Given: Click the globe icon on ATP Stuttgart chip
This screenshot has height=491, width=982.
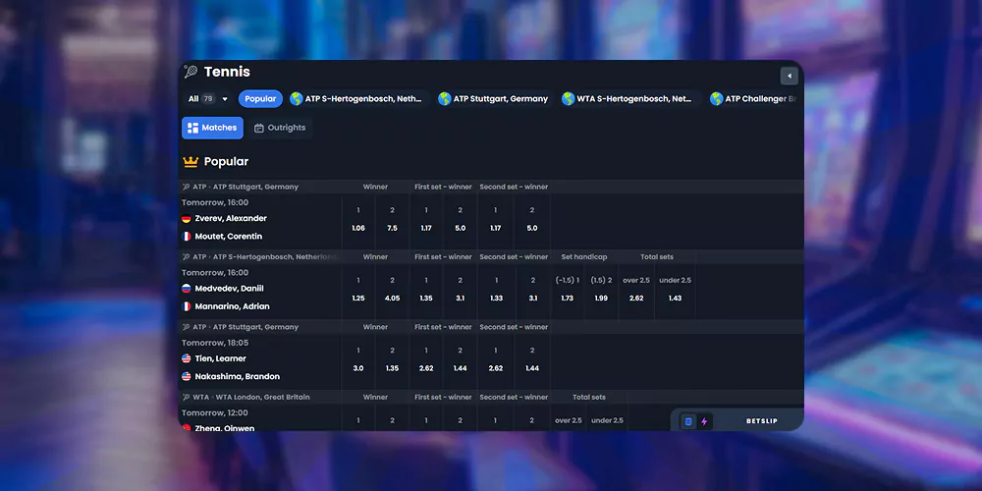Looking at the screenshot, I should click(x=445, y=99).
